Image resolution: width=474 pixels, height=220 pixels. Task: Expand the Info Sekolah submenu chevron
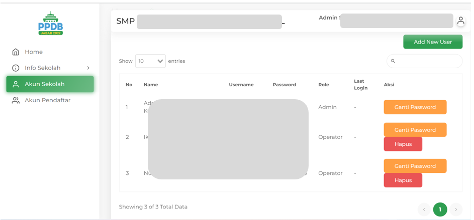[88, 68]
